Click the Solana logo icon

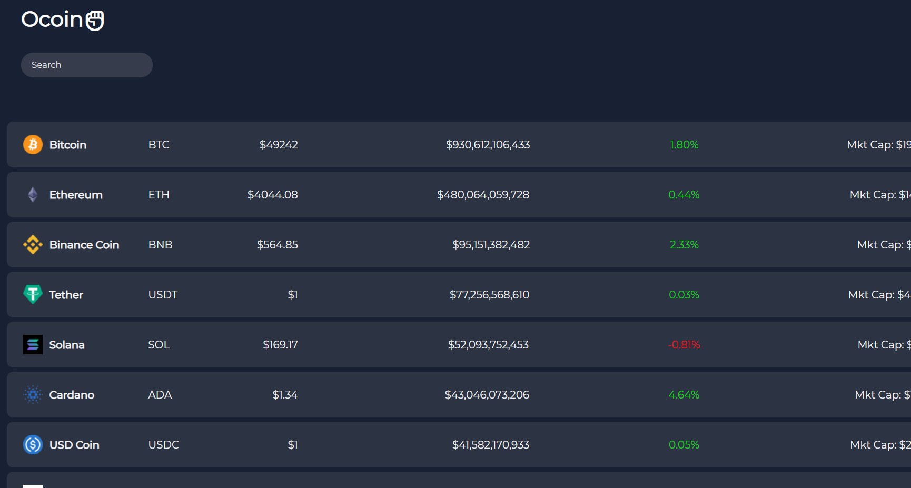tap(33, 345)
